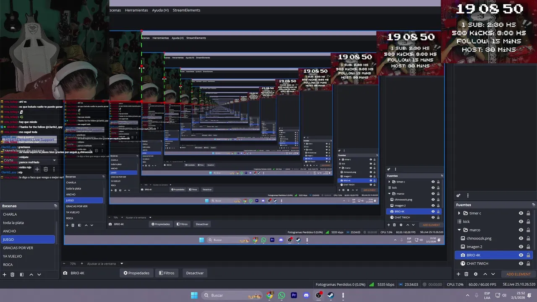Delete selected scene using main Escenas trash icon
The image size is (537, 302).
13,274
